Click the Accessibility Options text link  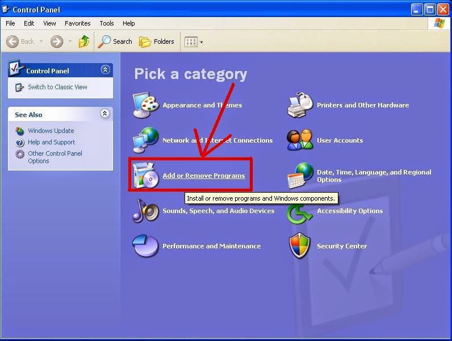(x=350, y=211)
